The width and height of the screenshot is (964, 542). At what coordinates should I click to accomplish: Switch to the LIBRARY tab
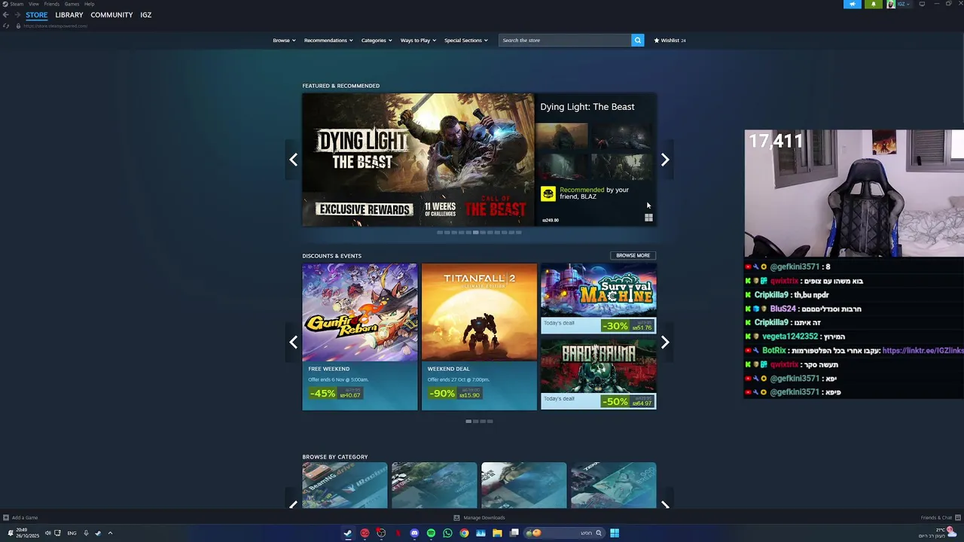(69, 15)
